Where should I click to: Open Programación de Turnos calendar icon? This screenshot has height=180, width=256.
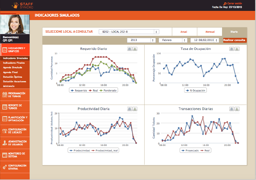click(5, 95)
